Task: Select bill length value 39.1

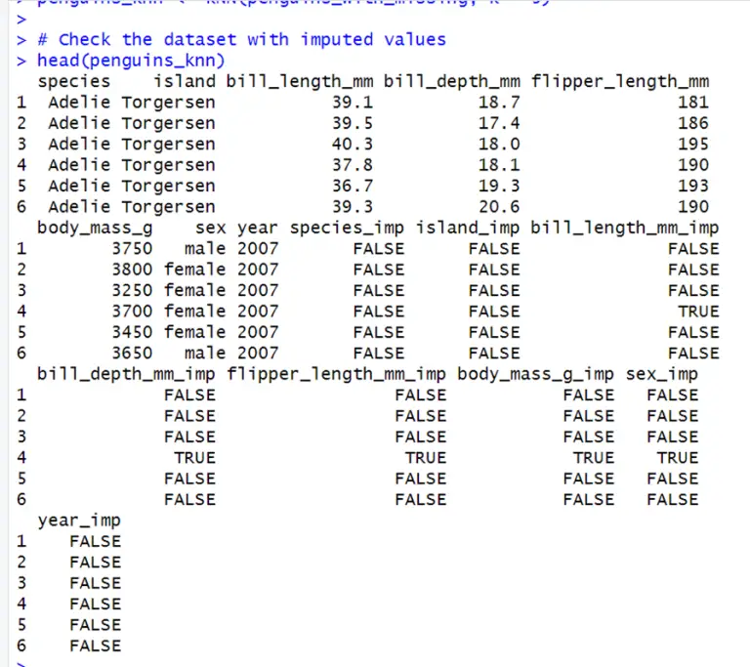Action: [353, 102]
